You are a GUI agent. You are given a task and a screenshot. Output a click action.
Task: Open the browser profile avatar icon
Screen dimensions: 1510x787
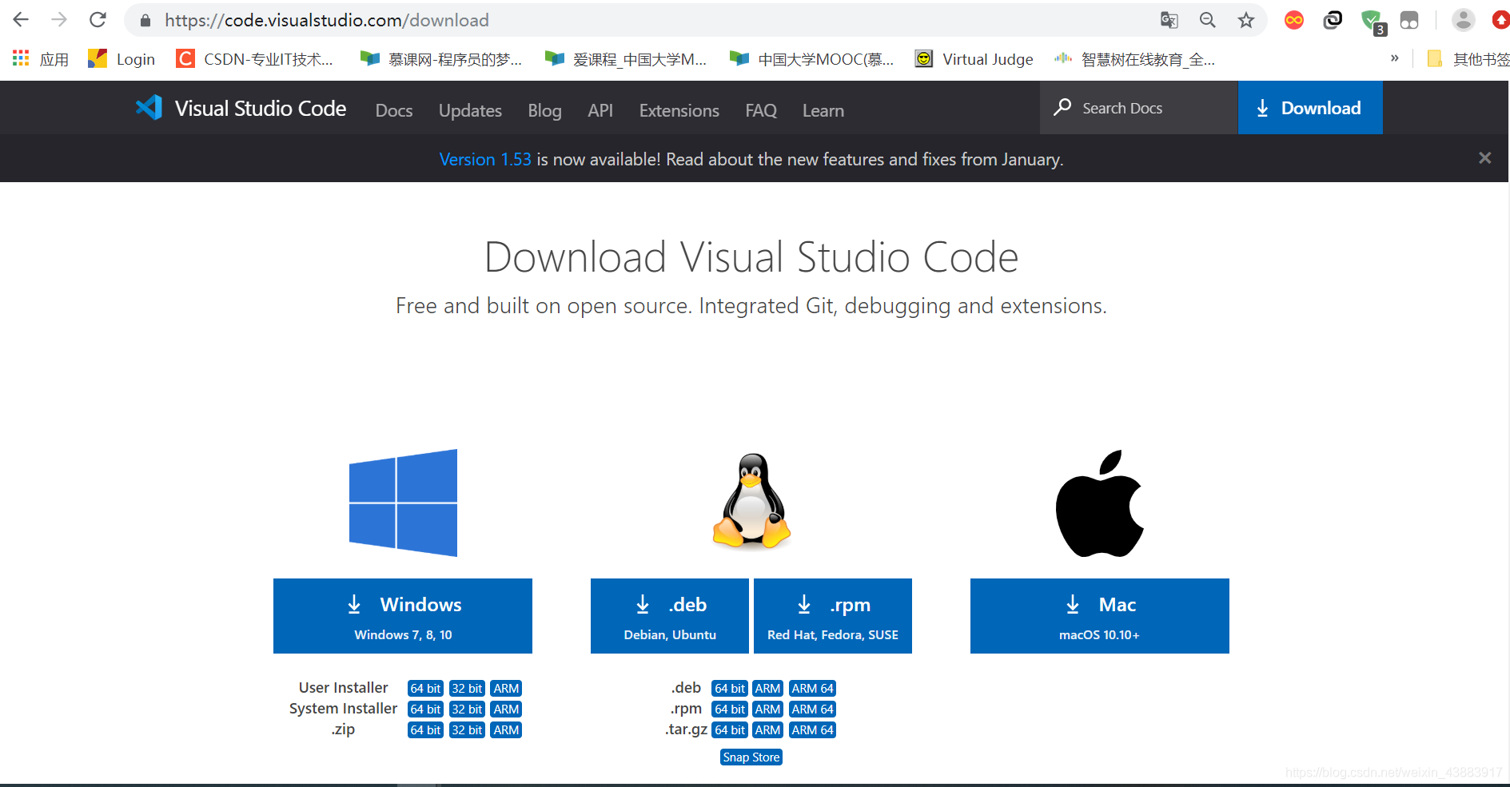1463,20
